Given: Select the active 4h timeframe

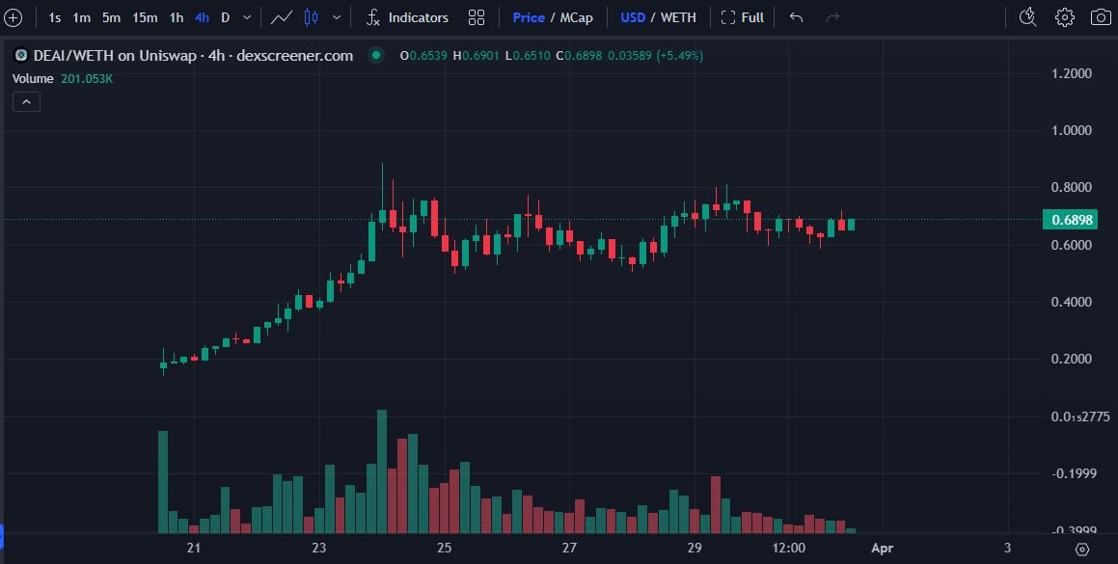Looking at the screenshot, I should coord(202,17).
